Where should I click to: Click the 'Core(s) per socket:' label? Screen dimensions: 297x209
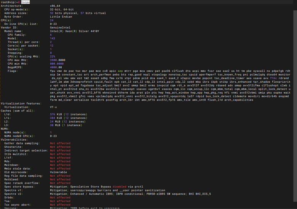tap(24, 46)
